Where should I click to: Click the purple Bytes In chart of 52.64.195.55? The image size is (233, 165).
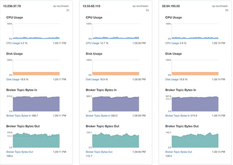(195, 104)
